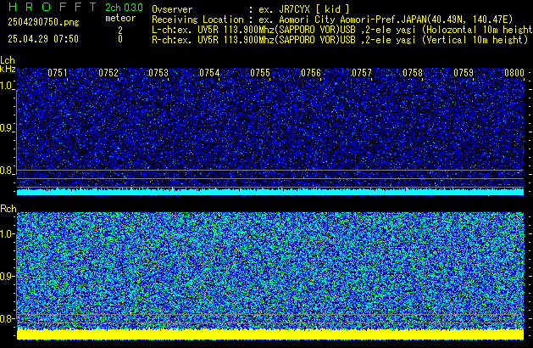Click the Rch 1.0 frequency axis label
Screen dimensions: 533x348
click(x=7, y=234)
